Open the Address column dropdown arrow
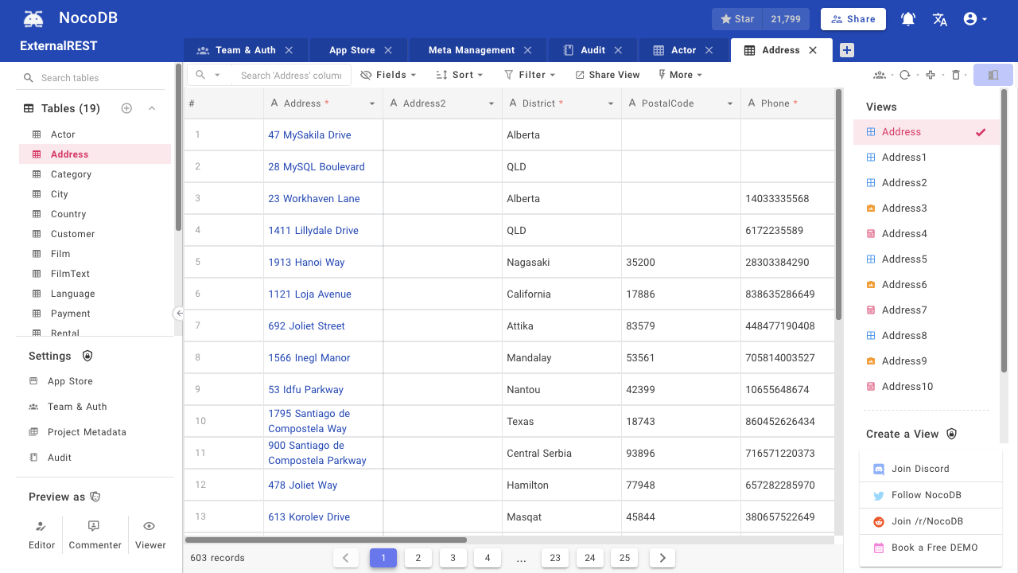The image size is (1018, 573). pyautogui.click(x=372, y=104)
